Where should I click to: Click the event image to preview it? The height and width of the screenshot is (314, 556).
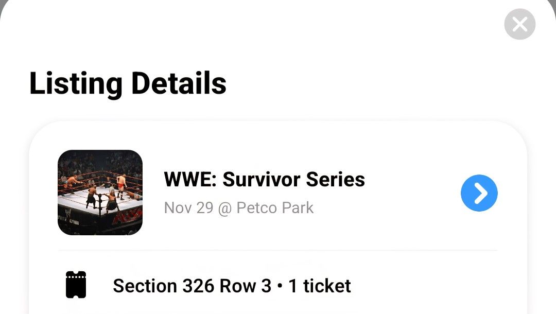[x=100, y=192]
